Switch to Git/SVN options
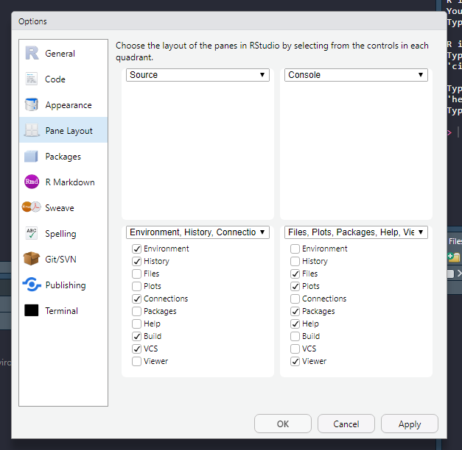This screenshot has width=462, height=450. [63, 259]
